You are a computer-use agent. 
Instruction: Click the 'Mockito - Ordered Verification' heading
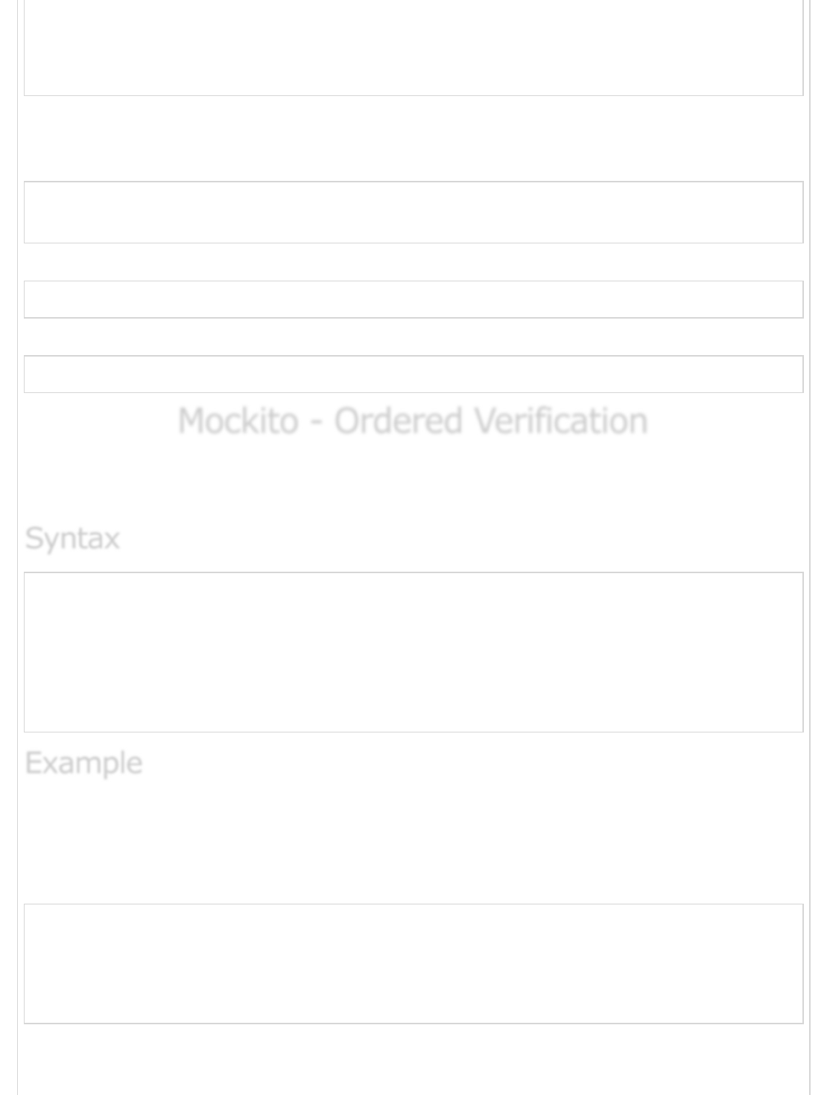click(x=412, y=421)
